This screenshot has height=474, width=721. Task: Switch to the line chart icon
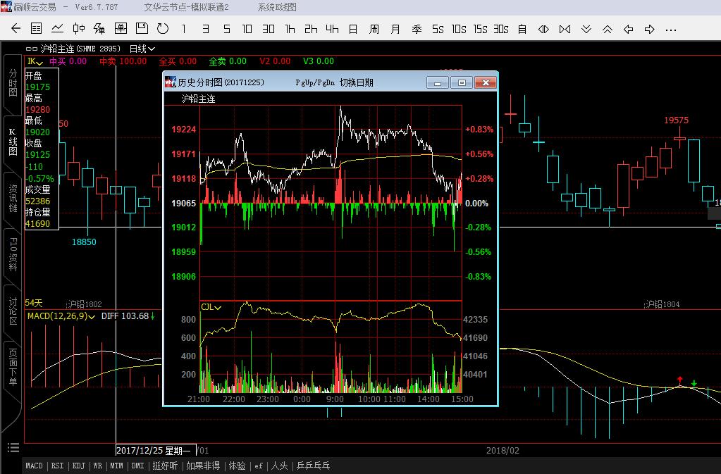pyautogui.click(x=57, y=29)
